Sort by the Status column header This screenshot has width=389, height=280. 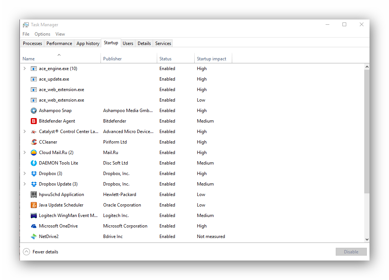pos(176,59)
